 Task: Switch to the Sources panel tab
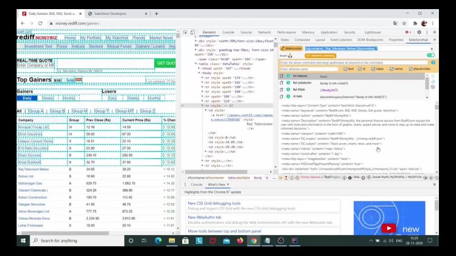(x=246, y=32)
